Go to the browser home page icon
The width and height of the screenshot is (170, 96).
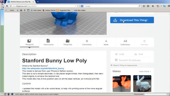click(x=153, y=6)
